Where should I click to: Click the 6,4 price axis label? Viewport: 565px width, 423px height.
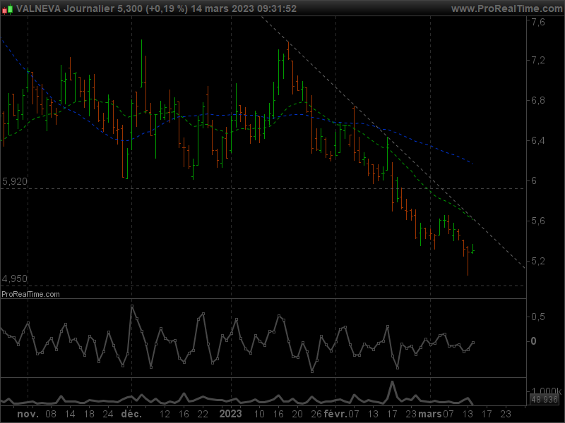pos(538,141)
